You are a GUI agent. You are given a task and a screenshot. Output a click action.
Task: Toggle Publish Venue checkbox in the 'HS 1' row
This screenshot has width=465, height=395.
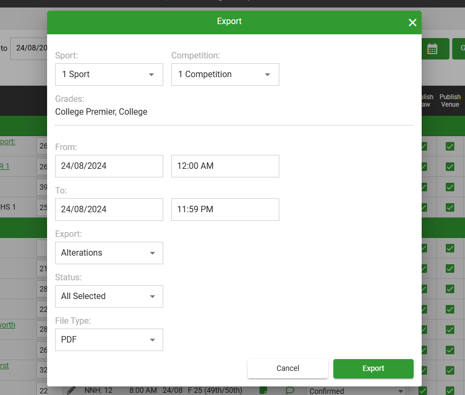coord(450,207)
